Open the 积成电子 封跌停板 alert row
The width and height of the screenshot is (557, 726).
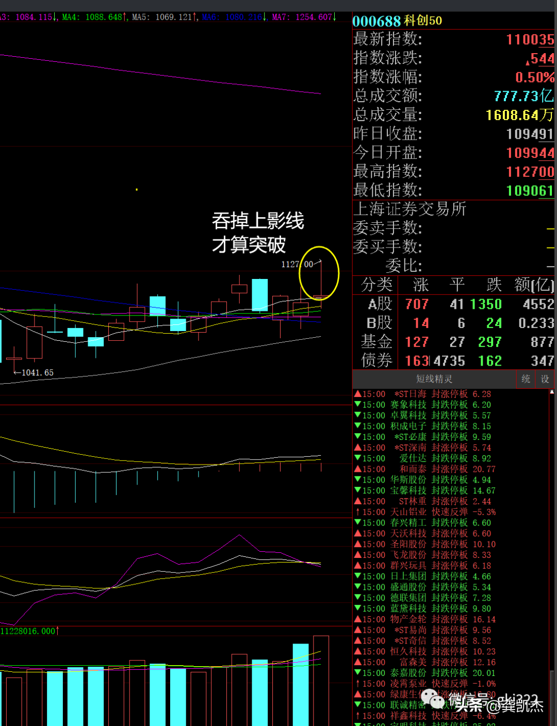pos(422,426)
